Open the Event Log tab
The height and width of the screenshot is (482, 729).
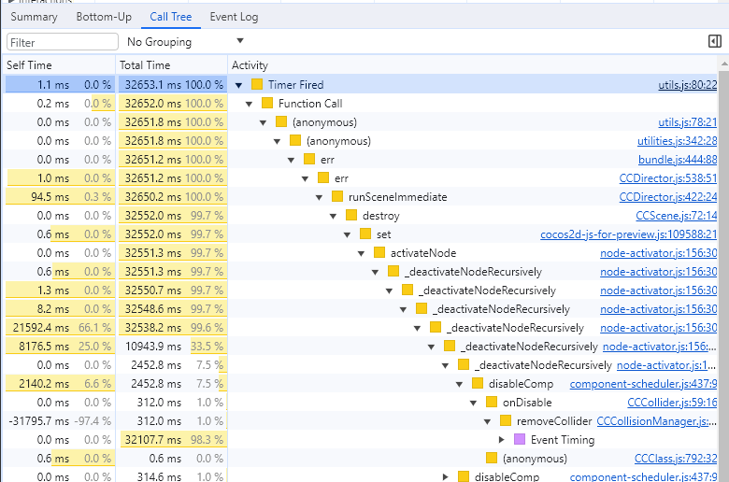point(234,17)
